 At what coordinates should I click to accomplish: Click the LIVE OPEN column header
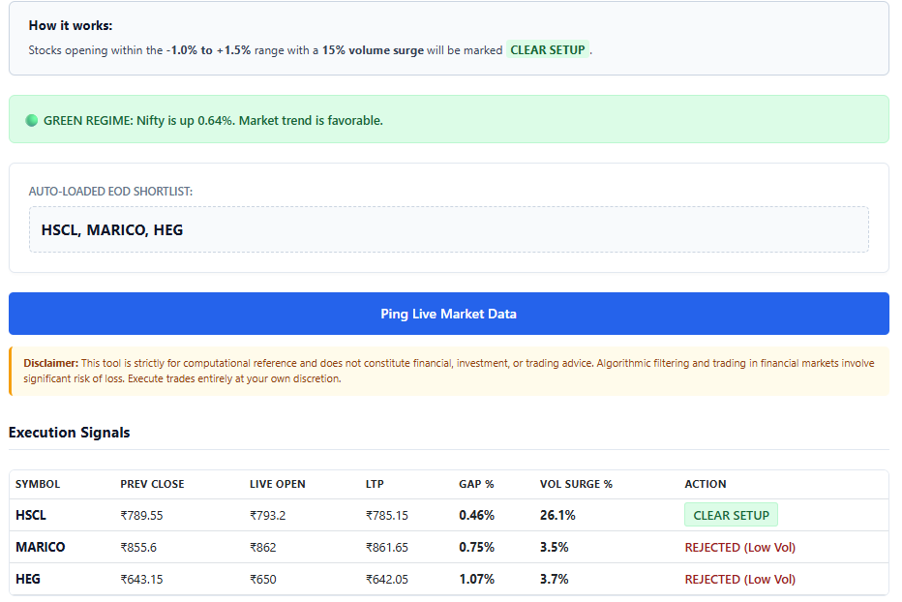pyautogui.click(x=277, y=484)
